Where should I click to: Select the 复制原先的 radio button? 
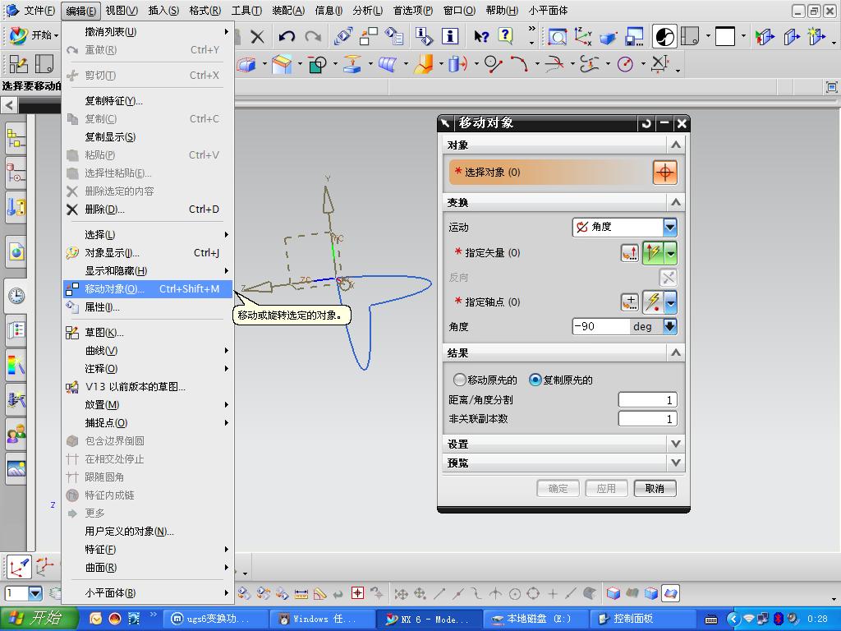(x=535, y=380)
